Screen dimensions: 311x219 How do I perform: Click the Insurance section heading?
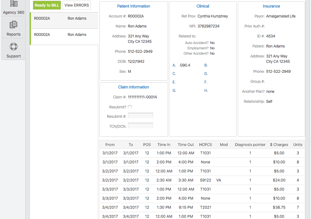pos(271,6)
